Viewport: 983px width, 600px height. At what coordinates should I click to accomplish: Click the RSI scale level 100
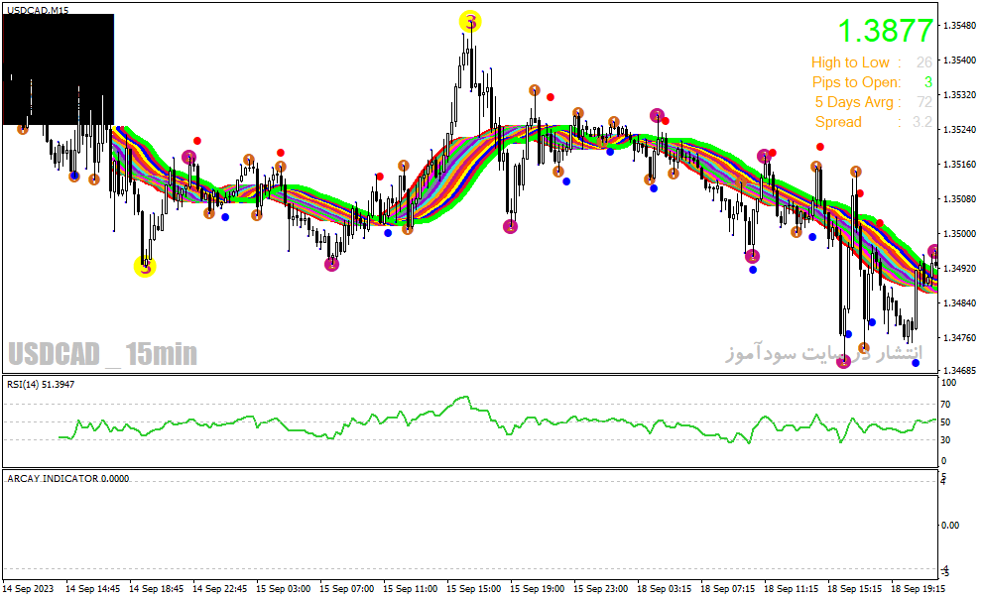(948, 383)
